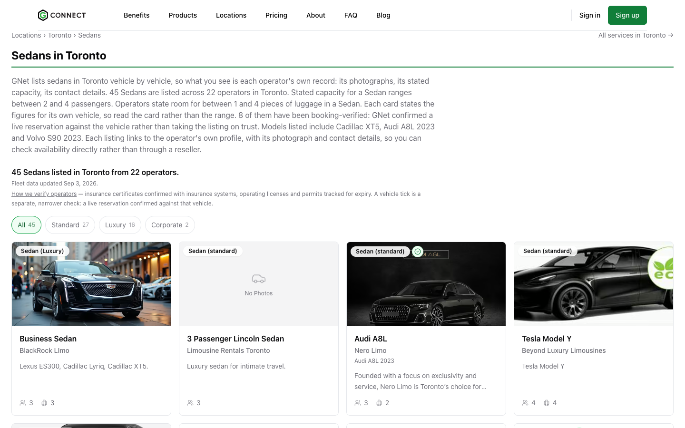Click operator name BlackRock LImo
The width and height of the screenshot is (685, 428).
pos(44,350)
